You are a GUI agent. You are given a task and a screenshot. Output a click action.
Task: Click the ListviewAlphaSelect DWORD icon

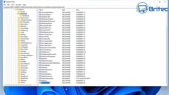click(x=40, y=12)
